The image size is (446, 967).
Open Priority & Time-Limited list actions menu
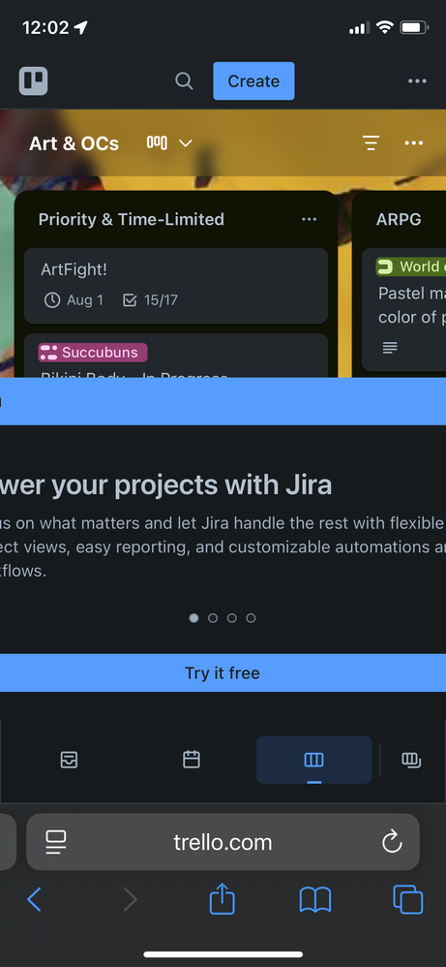click(310, 220)
